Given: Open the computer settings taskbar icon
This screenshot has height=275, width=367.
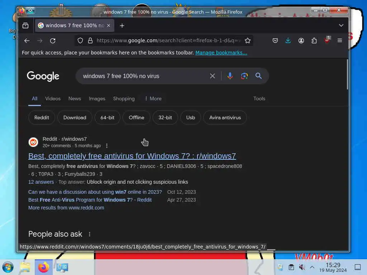Looking at the screenshot, I should click(x=62, y=267).
